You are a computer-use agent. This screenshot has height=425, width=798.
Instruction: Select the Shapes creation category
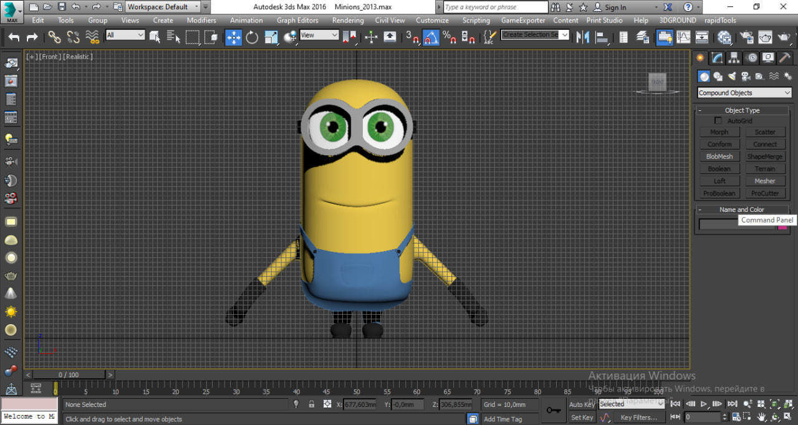pos(718,77)
